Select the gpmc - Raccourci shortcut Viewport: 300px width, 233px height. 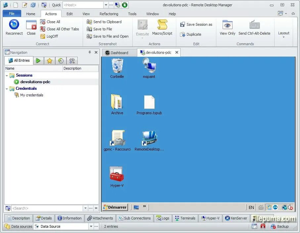coord(117,141)
